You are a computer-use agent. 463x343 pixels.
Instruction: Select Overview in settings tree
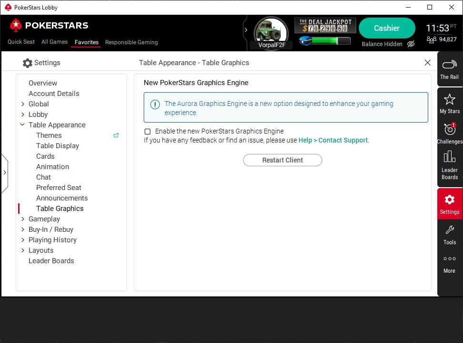tap(43, 83)
